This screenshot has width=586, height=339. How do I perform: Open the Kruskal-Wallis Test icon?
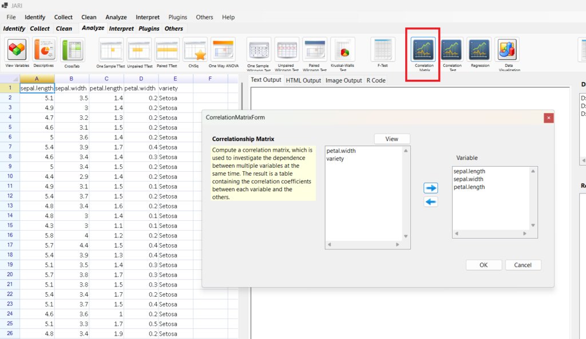[x=343, y=50]
